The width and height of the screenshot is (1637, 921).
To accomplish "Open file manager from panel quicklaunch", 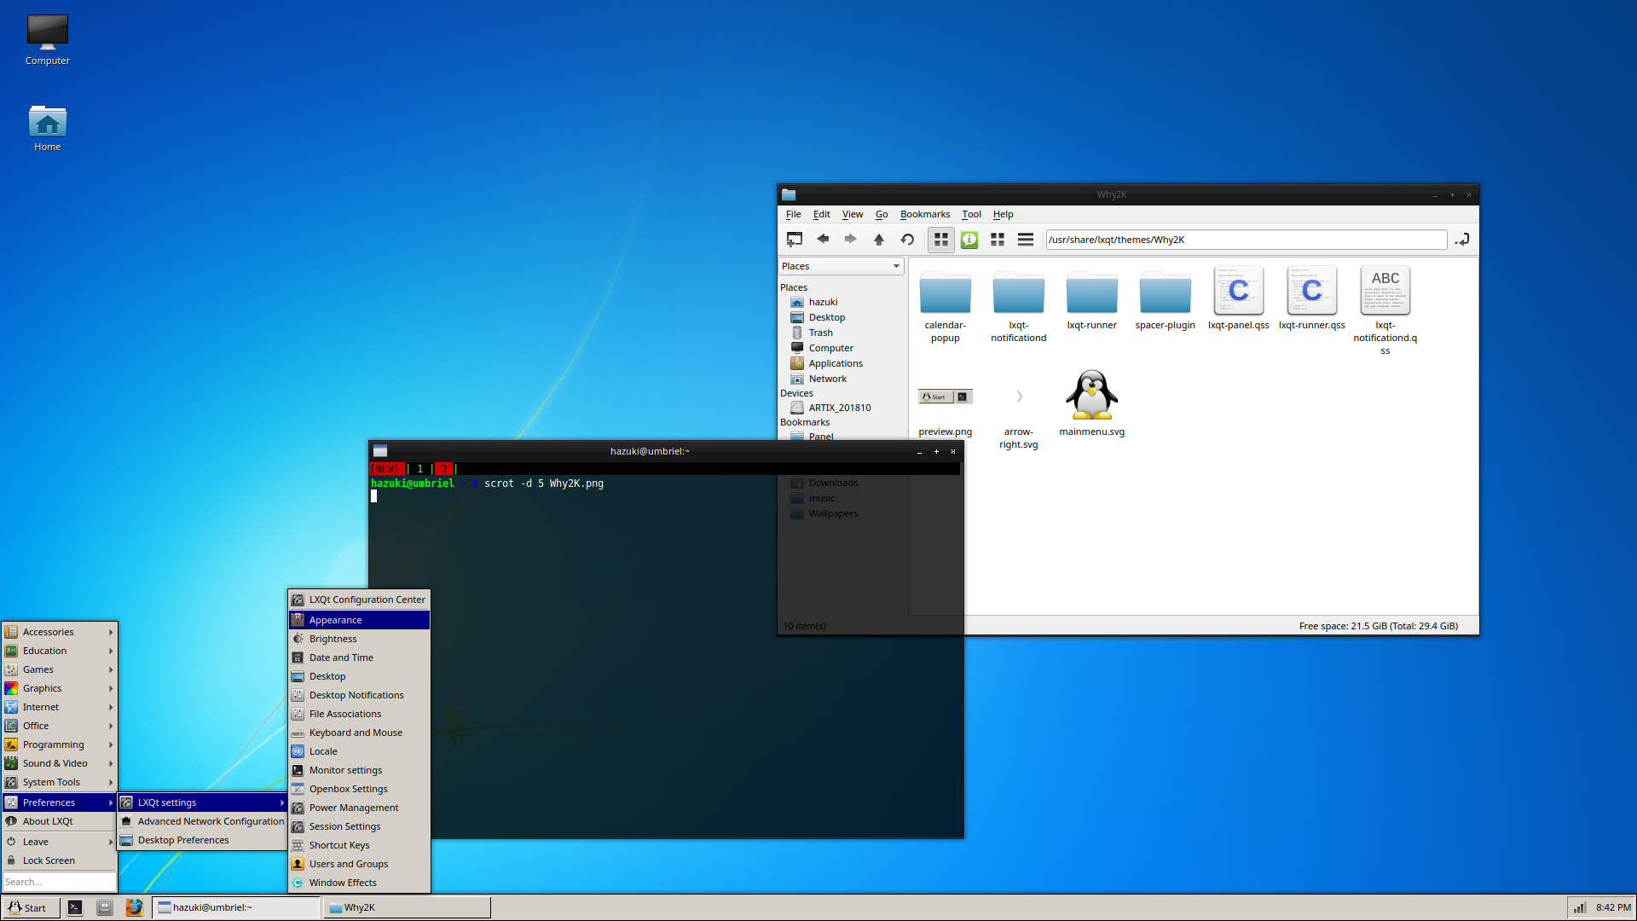I will [105, 907].
